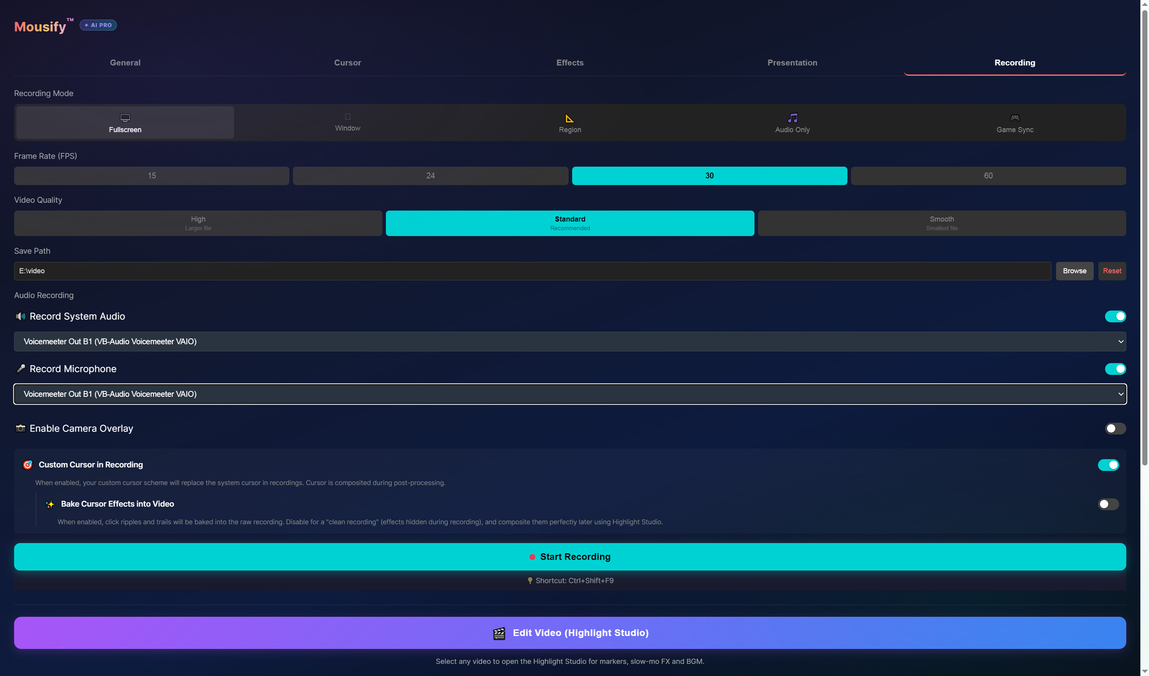Disable Custom Cursor in Recording switch
The width and height of the screenshot is (1149, 676).
tap(1109, 465)
